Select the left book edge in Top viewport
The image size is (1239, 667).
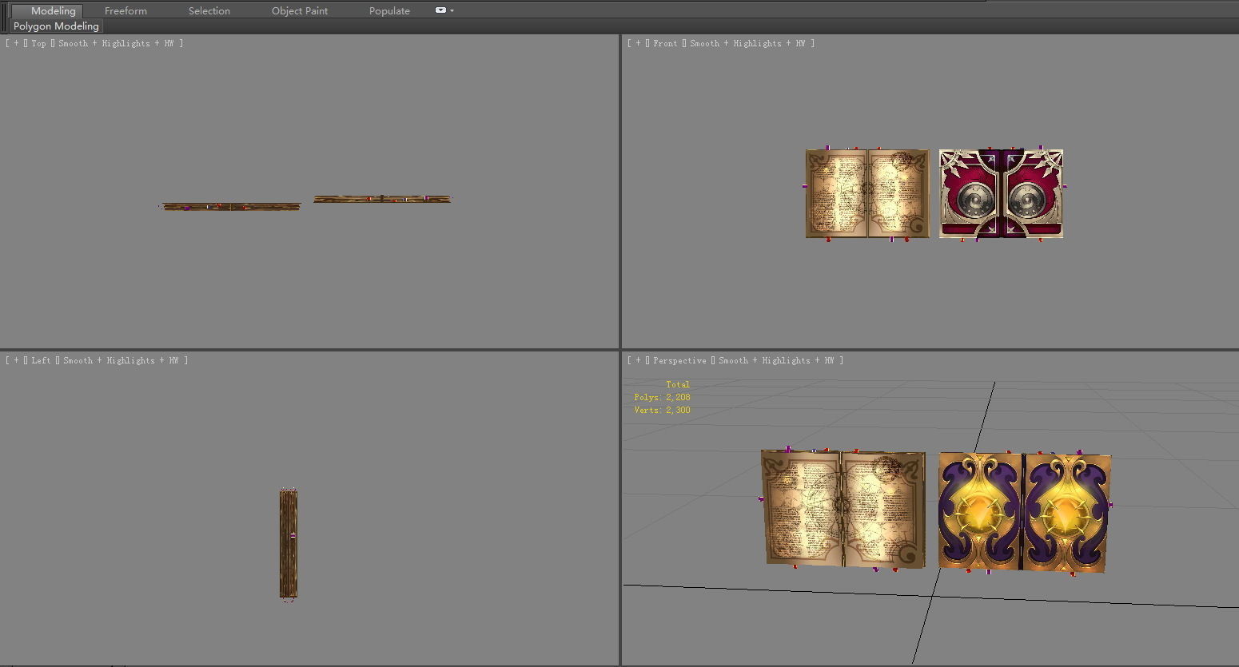[230, 206]
